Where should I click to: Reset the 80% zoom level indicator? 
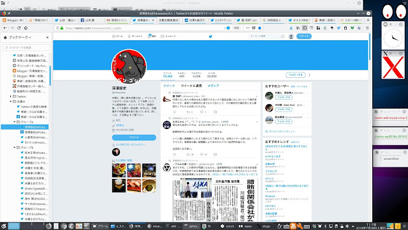(x=237, y=28)
